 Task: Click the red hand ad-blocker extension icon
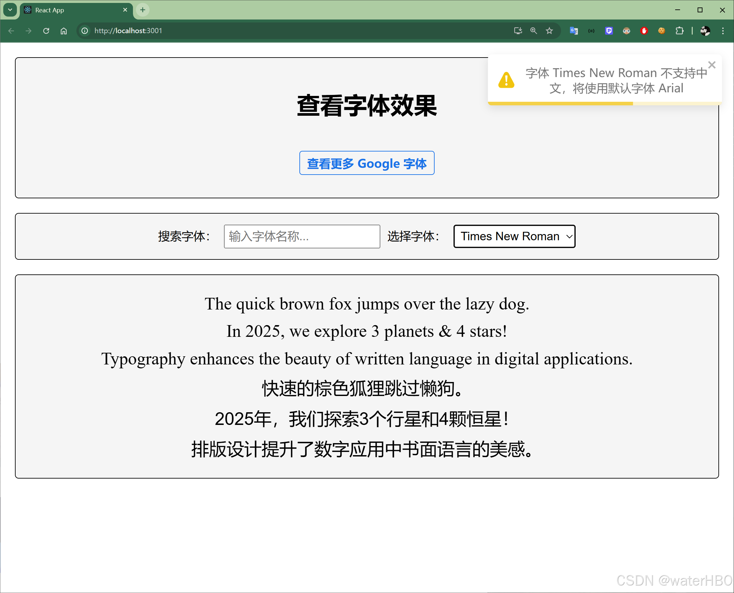click(644, 31)
